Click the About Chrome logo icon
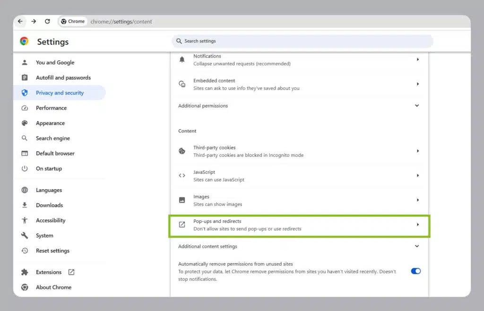Image resolution: width=484 pixels, height=311 pixels. pyautogui.click(x=25, y=287)
